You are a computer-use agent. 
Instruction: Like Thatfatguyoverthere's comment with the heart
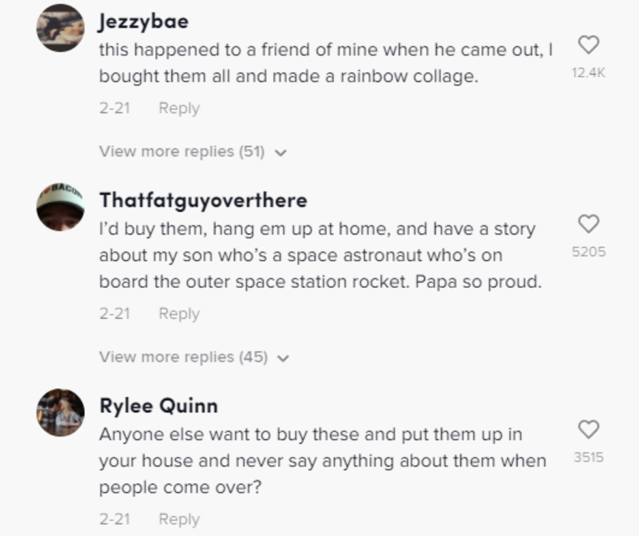pyautogui.click(x=588, y=224)
